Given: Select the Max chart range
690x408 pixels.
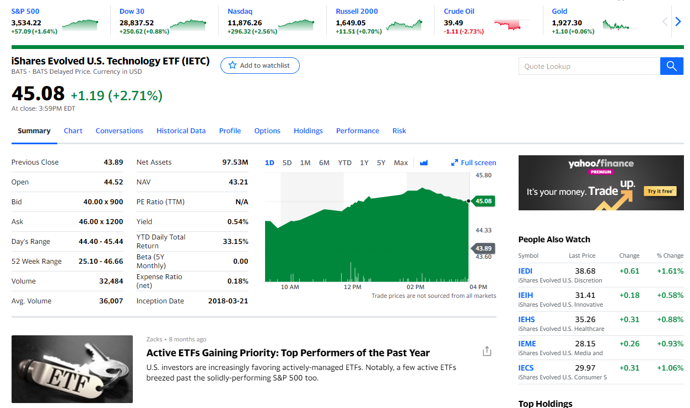Looking at the screenshot, I should 401,162.
